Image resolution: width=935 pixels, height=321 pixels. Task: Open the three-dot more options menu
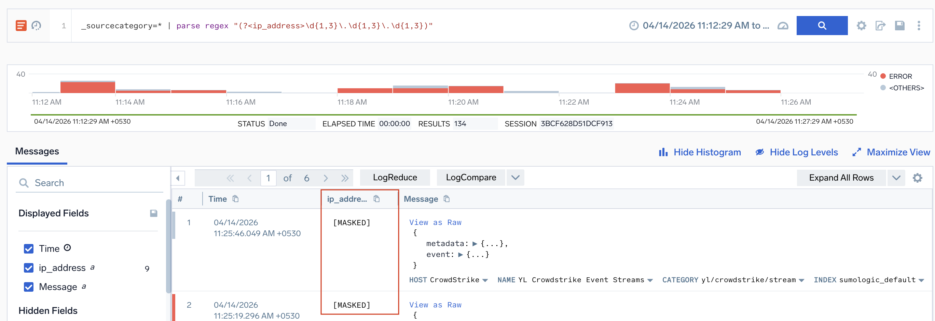(919, 26)
